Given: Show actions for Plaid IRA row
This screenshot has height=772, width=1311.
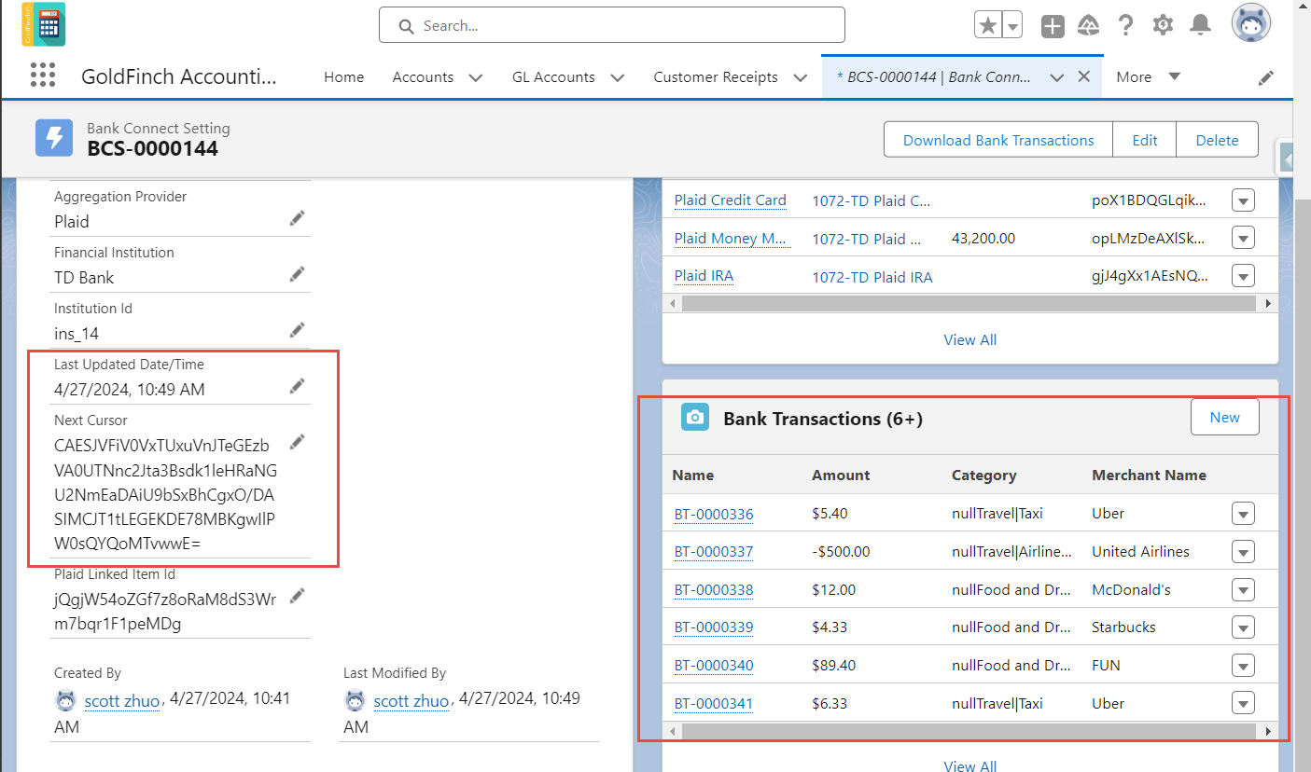Looking at the screenshot, I should (x=1242, y=275).
